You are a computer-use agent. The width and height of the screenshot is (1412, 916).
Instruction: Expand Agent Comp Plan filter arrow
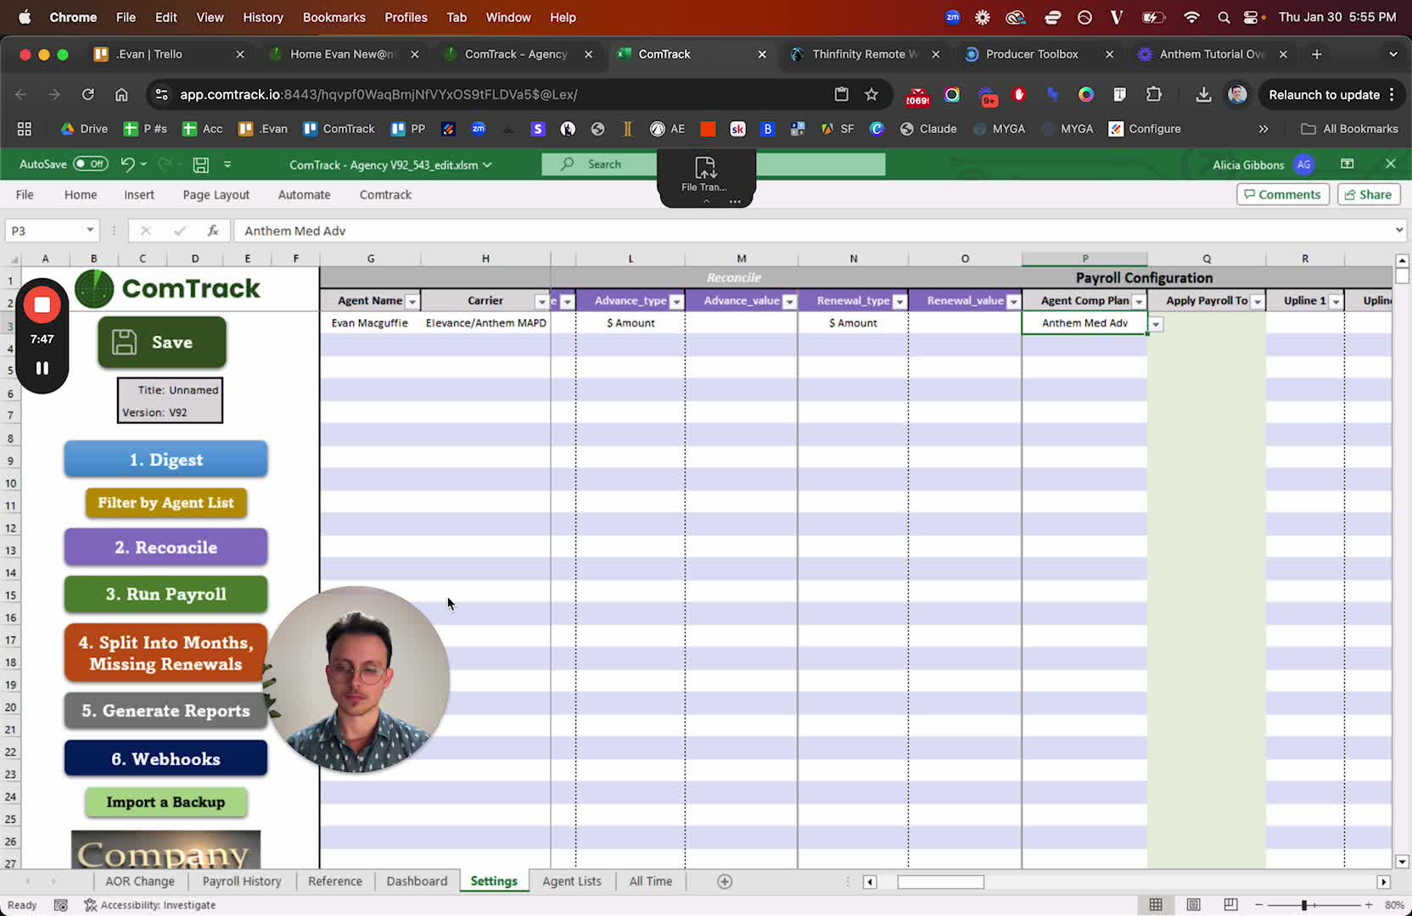point(1139,301)
